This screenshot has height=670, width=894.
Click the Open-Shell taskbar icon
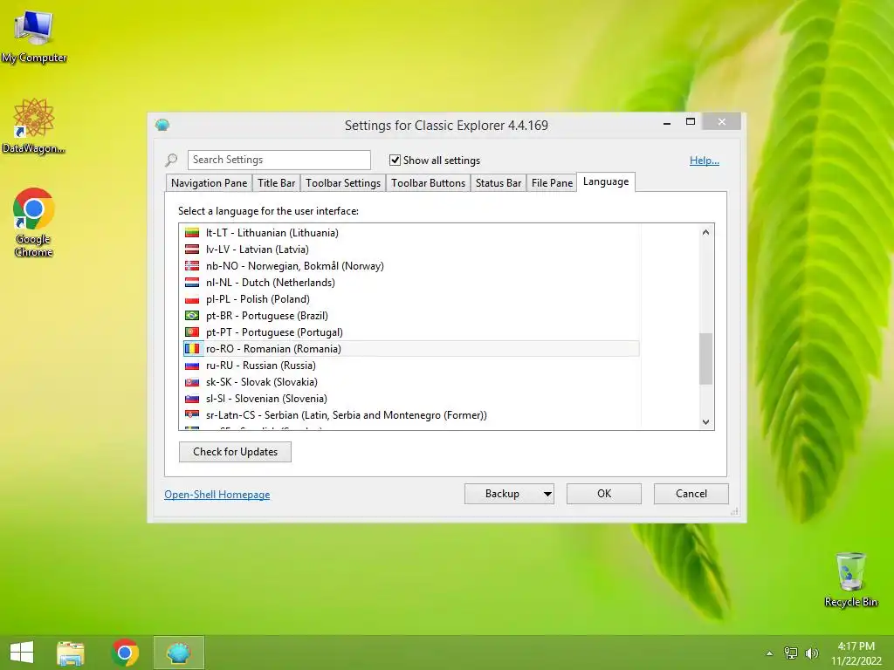(179, 653)
